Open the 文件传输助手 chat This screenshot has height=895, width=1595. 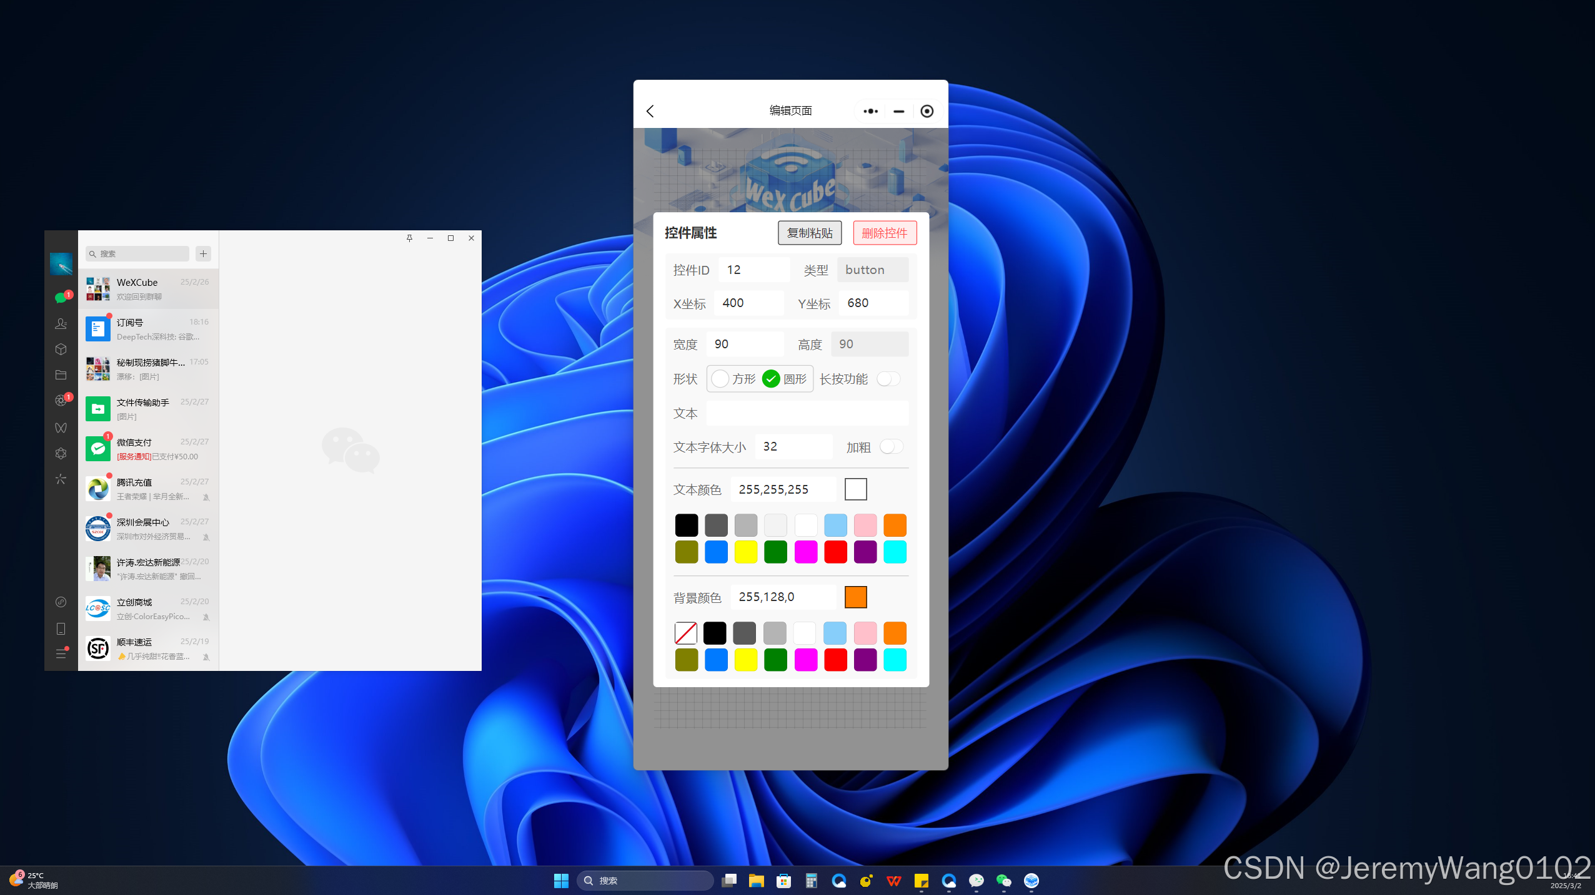click(x=149, y=409)
